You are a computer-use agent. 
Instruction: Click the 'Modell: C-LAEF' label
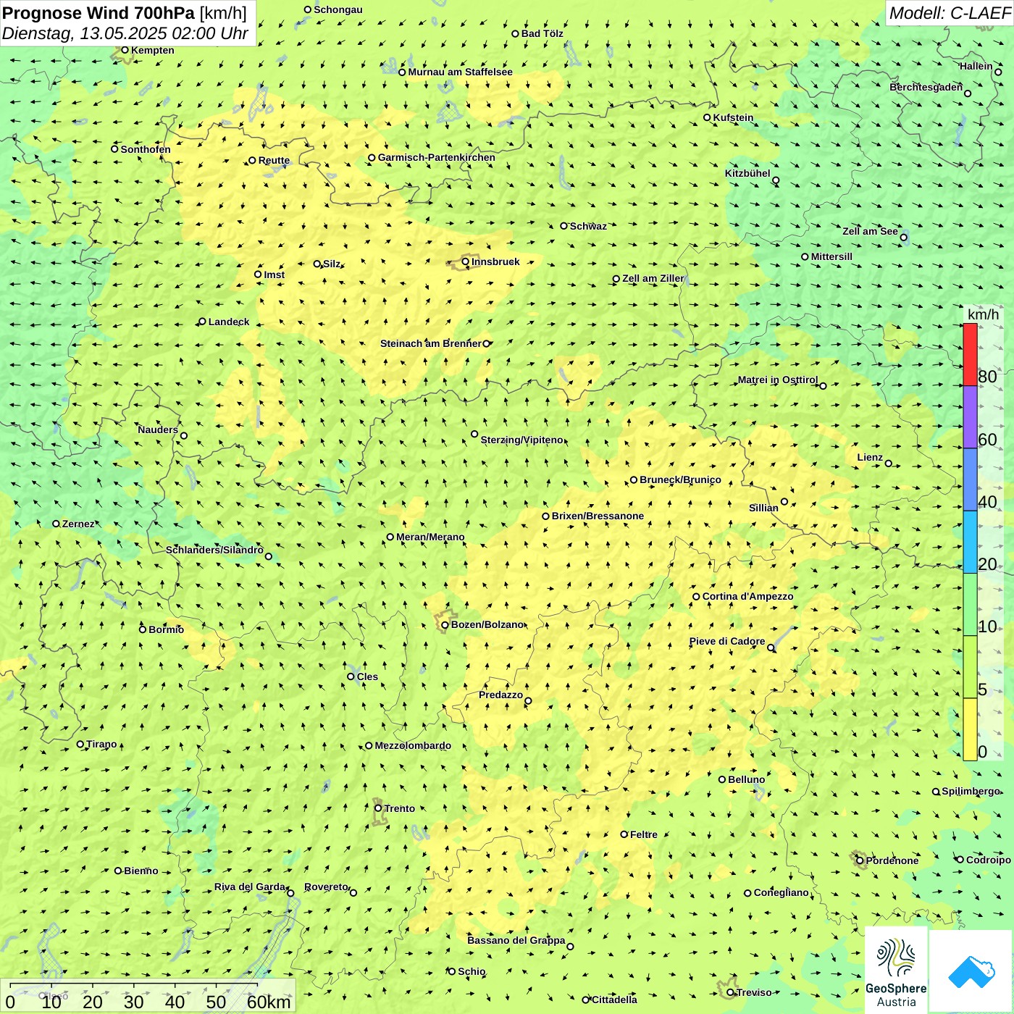click(x=950, y=13)
